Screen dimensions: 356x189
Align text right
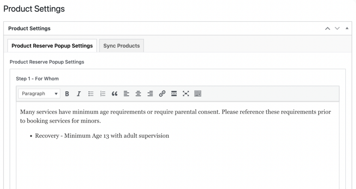(150, 94)
